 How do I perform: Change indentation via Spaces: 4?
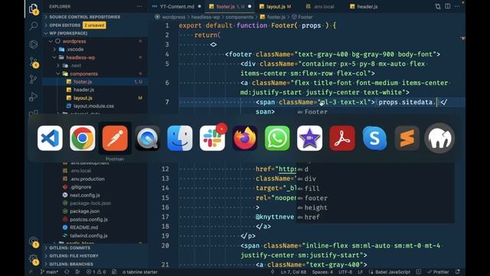(x=322, y=272)
